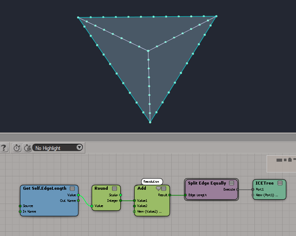Click the Value2 input port on Add node
This screenshot has width=296, height=236.
pos(135,206)
